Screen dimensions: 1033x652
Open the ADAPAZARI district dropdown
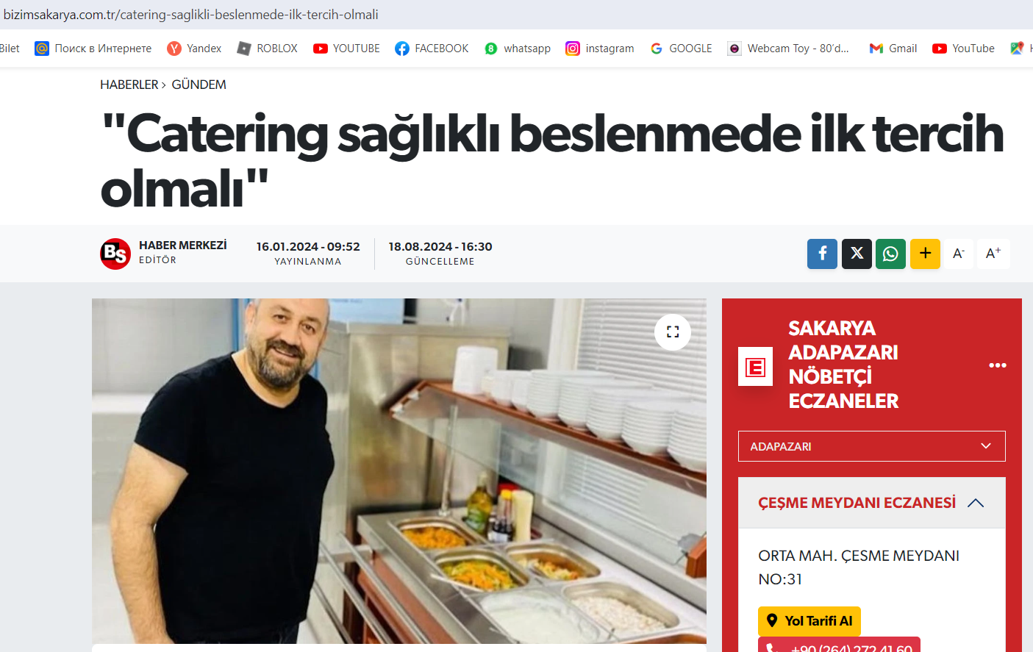[x=871, y=446]
